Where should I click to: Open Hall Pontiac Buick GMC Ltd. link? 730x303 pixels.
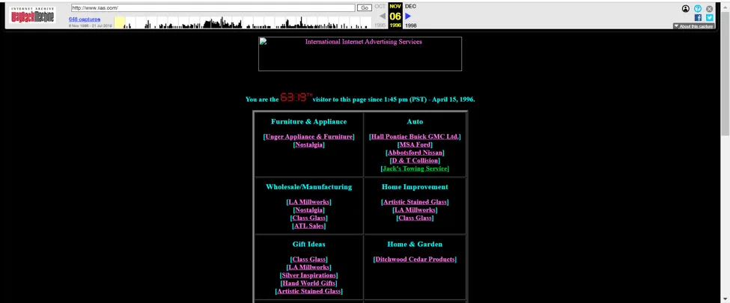click(415, 137)
